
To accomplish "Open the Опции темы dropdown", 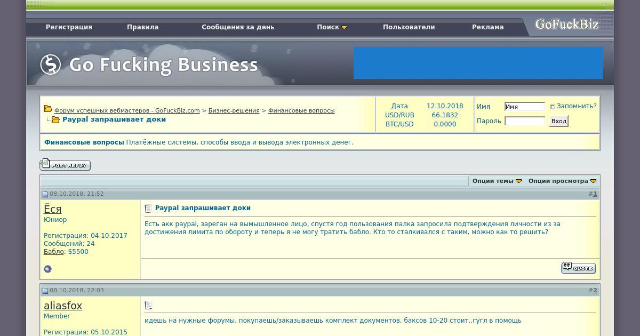I will (x=497, y=181).
